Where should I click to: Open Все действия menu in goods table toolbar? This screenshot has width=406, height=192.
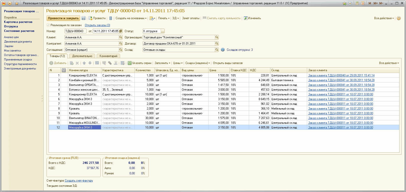pyautogui.click(x=389, y=63)
